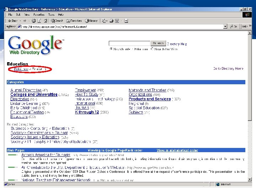Follow the 'Go to Directory Home' link
The width and height of the screenshot is (256, 192).
(x=228, y=69)
